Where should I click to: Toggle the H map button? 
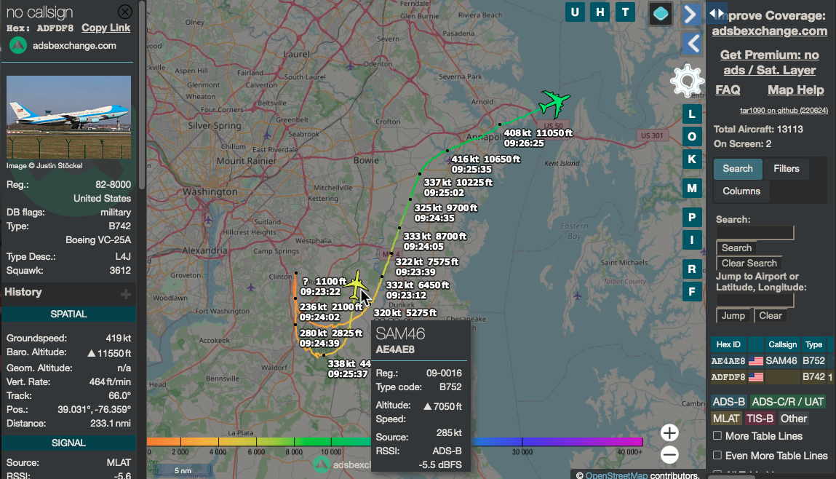pos(600,12)
